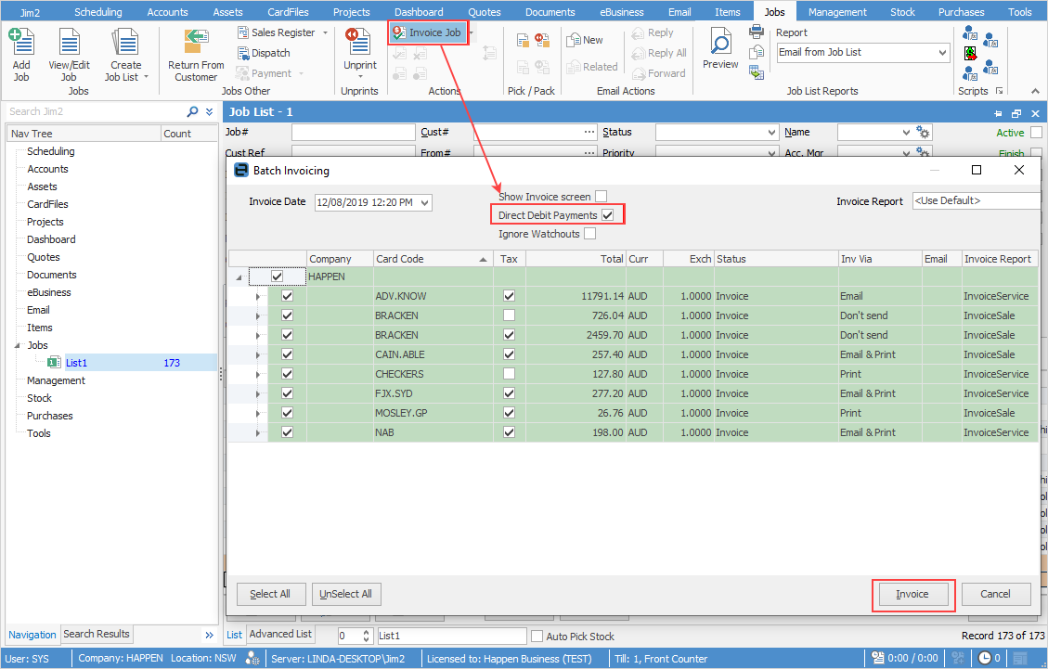
Task: Open View/Edit Job from the ribbon
Action: (69, 43)
